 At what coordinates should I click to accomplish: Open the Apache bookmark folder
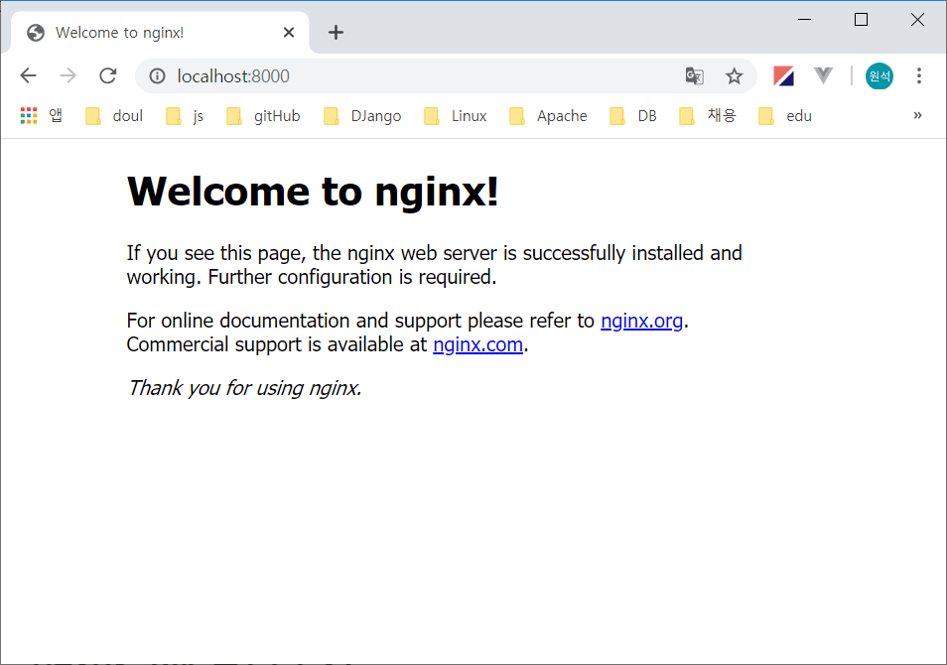[548, 116]
